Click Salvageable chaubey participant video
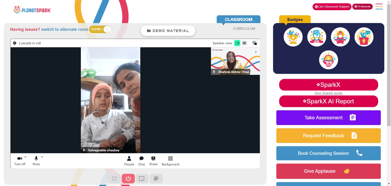 coord(111,100)
